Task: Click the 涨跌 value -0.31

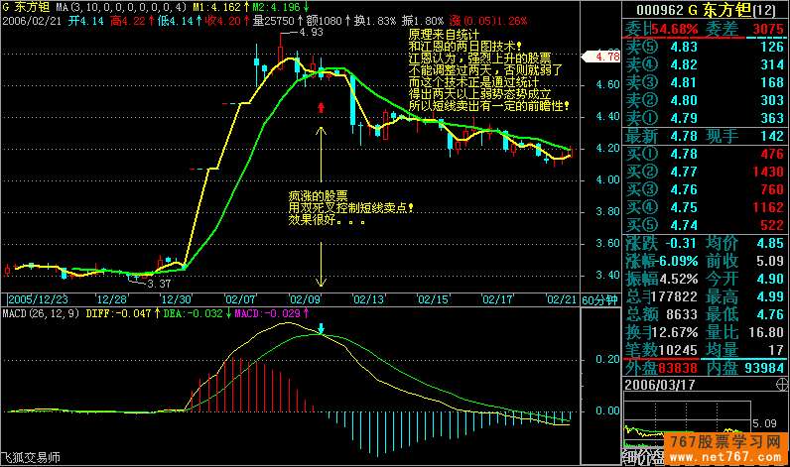Action: pyautogui.click(x=682, y=243)
